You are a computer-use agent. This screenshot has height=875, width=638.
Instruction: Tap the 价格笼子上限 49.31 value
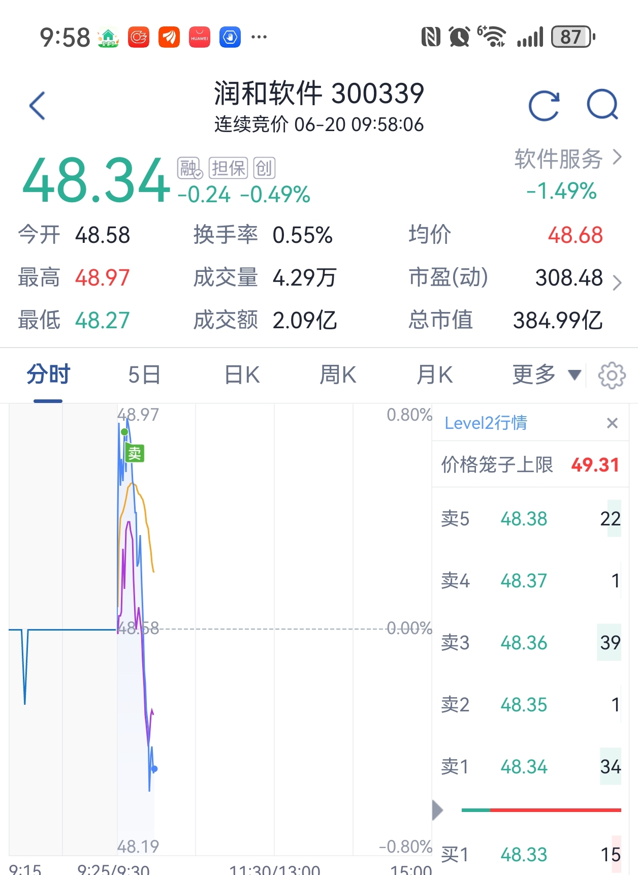595,464
